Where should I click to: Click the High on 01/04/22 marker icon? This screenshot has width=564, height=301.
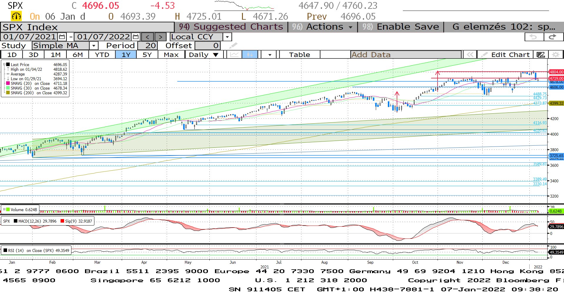8,69
